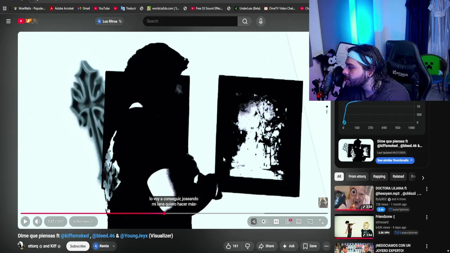The height and width of the screenshot is (253, 450).
Task: Mute the video volume icon
Action: coord(37,221)
